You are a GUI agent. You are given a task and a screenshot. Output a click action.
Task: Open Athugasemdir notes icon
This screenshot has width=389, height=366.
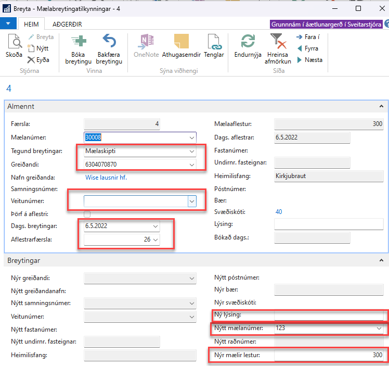tap(181, 42)
